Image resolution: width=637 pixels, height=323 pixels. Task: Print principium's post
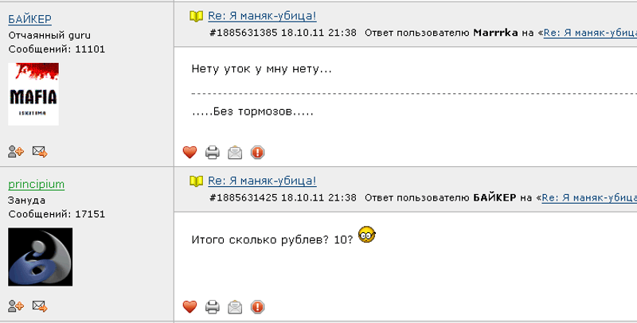[x=213, y=306]
